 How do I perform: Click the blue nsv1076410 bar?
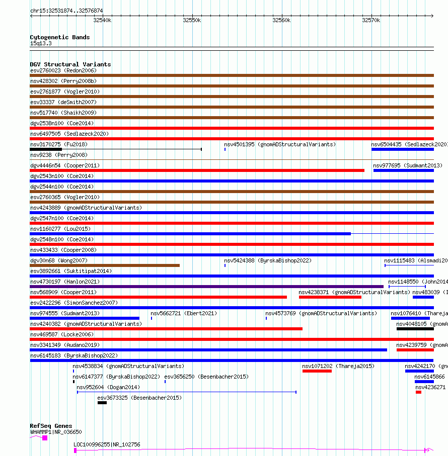410,318
